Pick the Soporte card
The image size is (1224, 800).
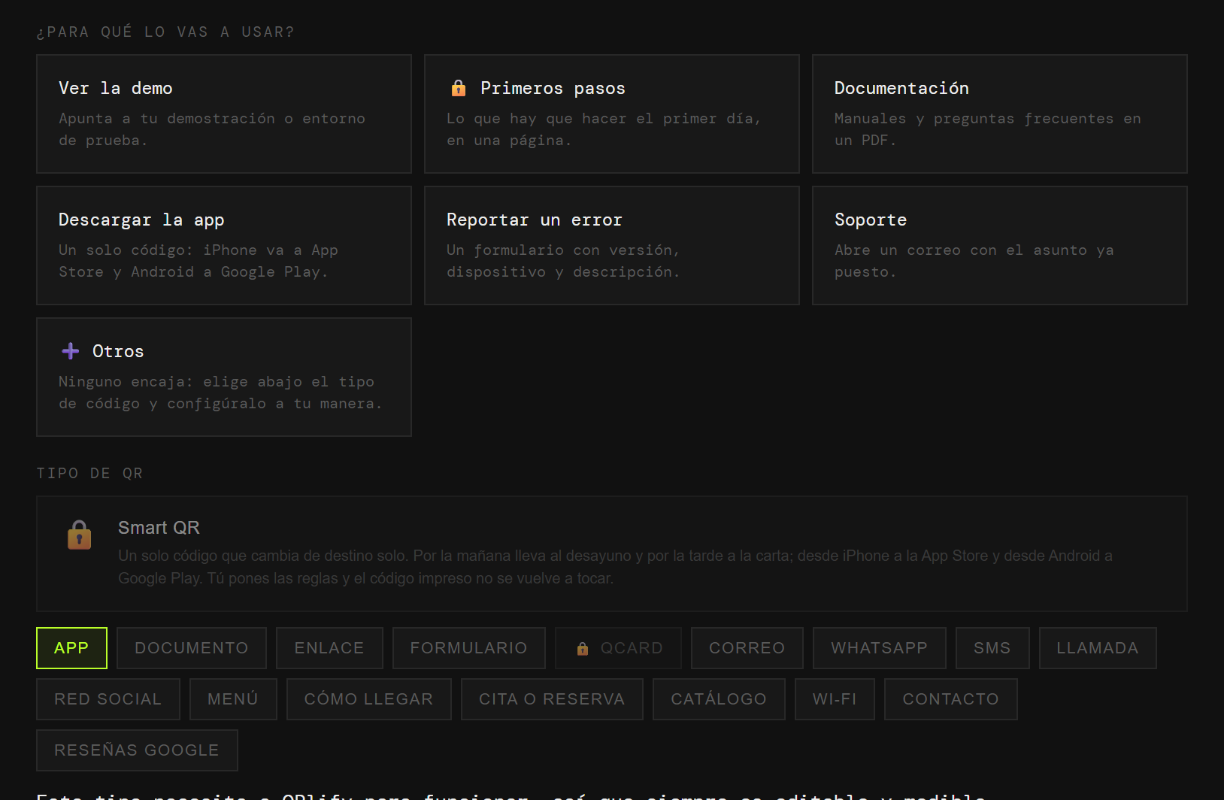(x=1000, y=245)
